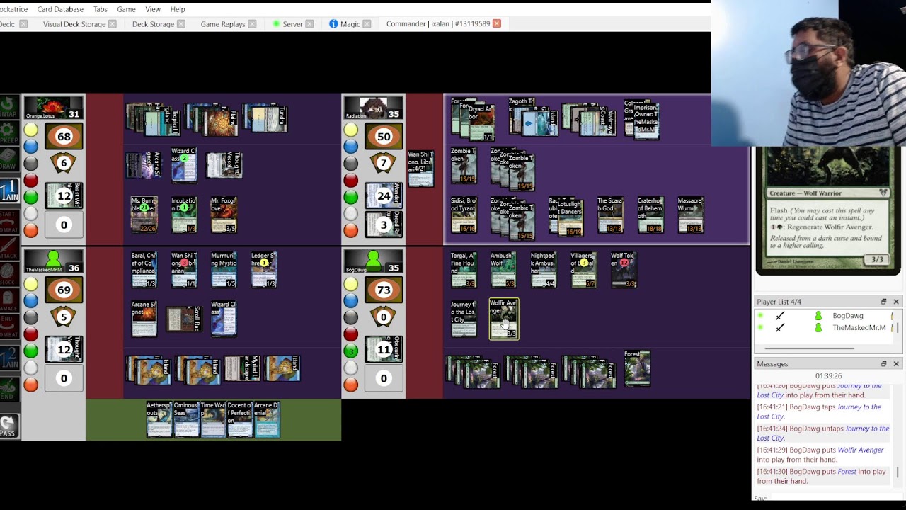Select the Sidisi, Brood Tyrant card

tap(464, 215)
